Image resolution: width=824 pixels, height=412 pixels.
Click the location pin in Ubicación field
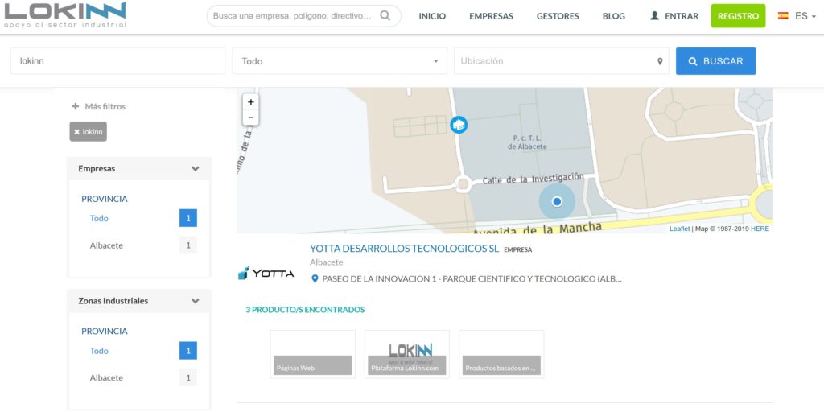pos(660,61)
